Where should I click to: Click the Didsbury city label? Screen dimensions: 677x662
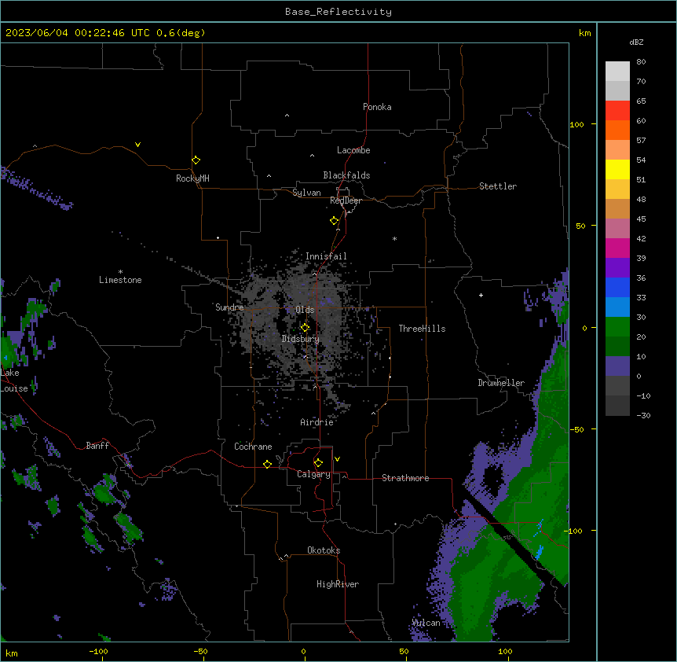point(301,339)
